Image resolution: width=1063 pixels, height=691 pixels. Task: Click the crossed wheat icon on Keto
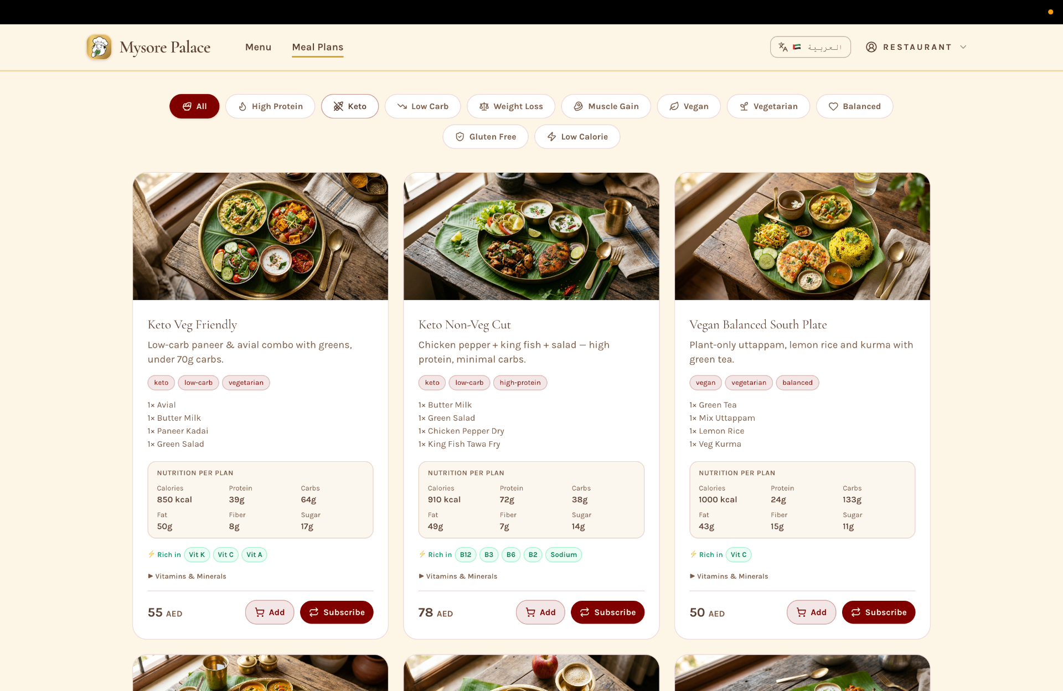tap(338, 106)
